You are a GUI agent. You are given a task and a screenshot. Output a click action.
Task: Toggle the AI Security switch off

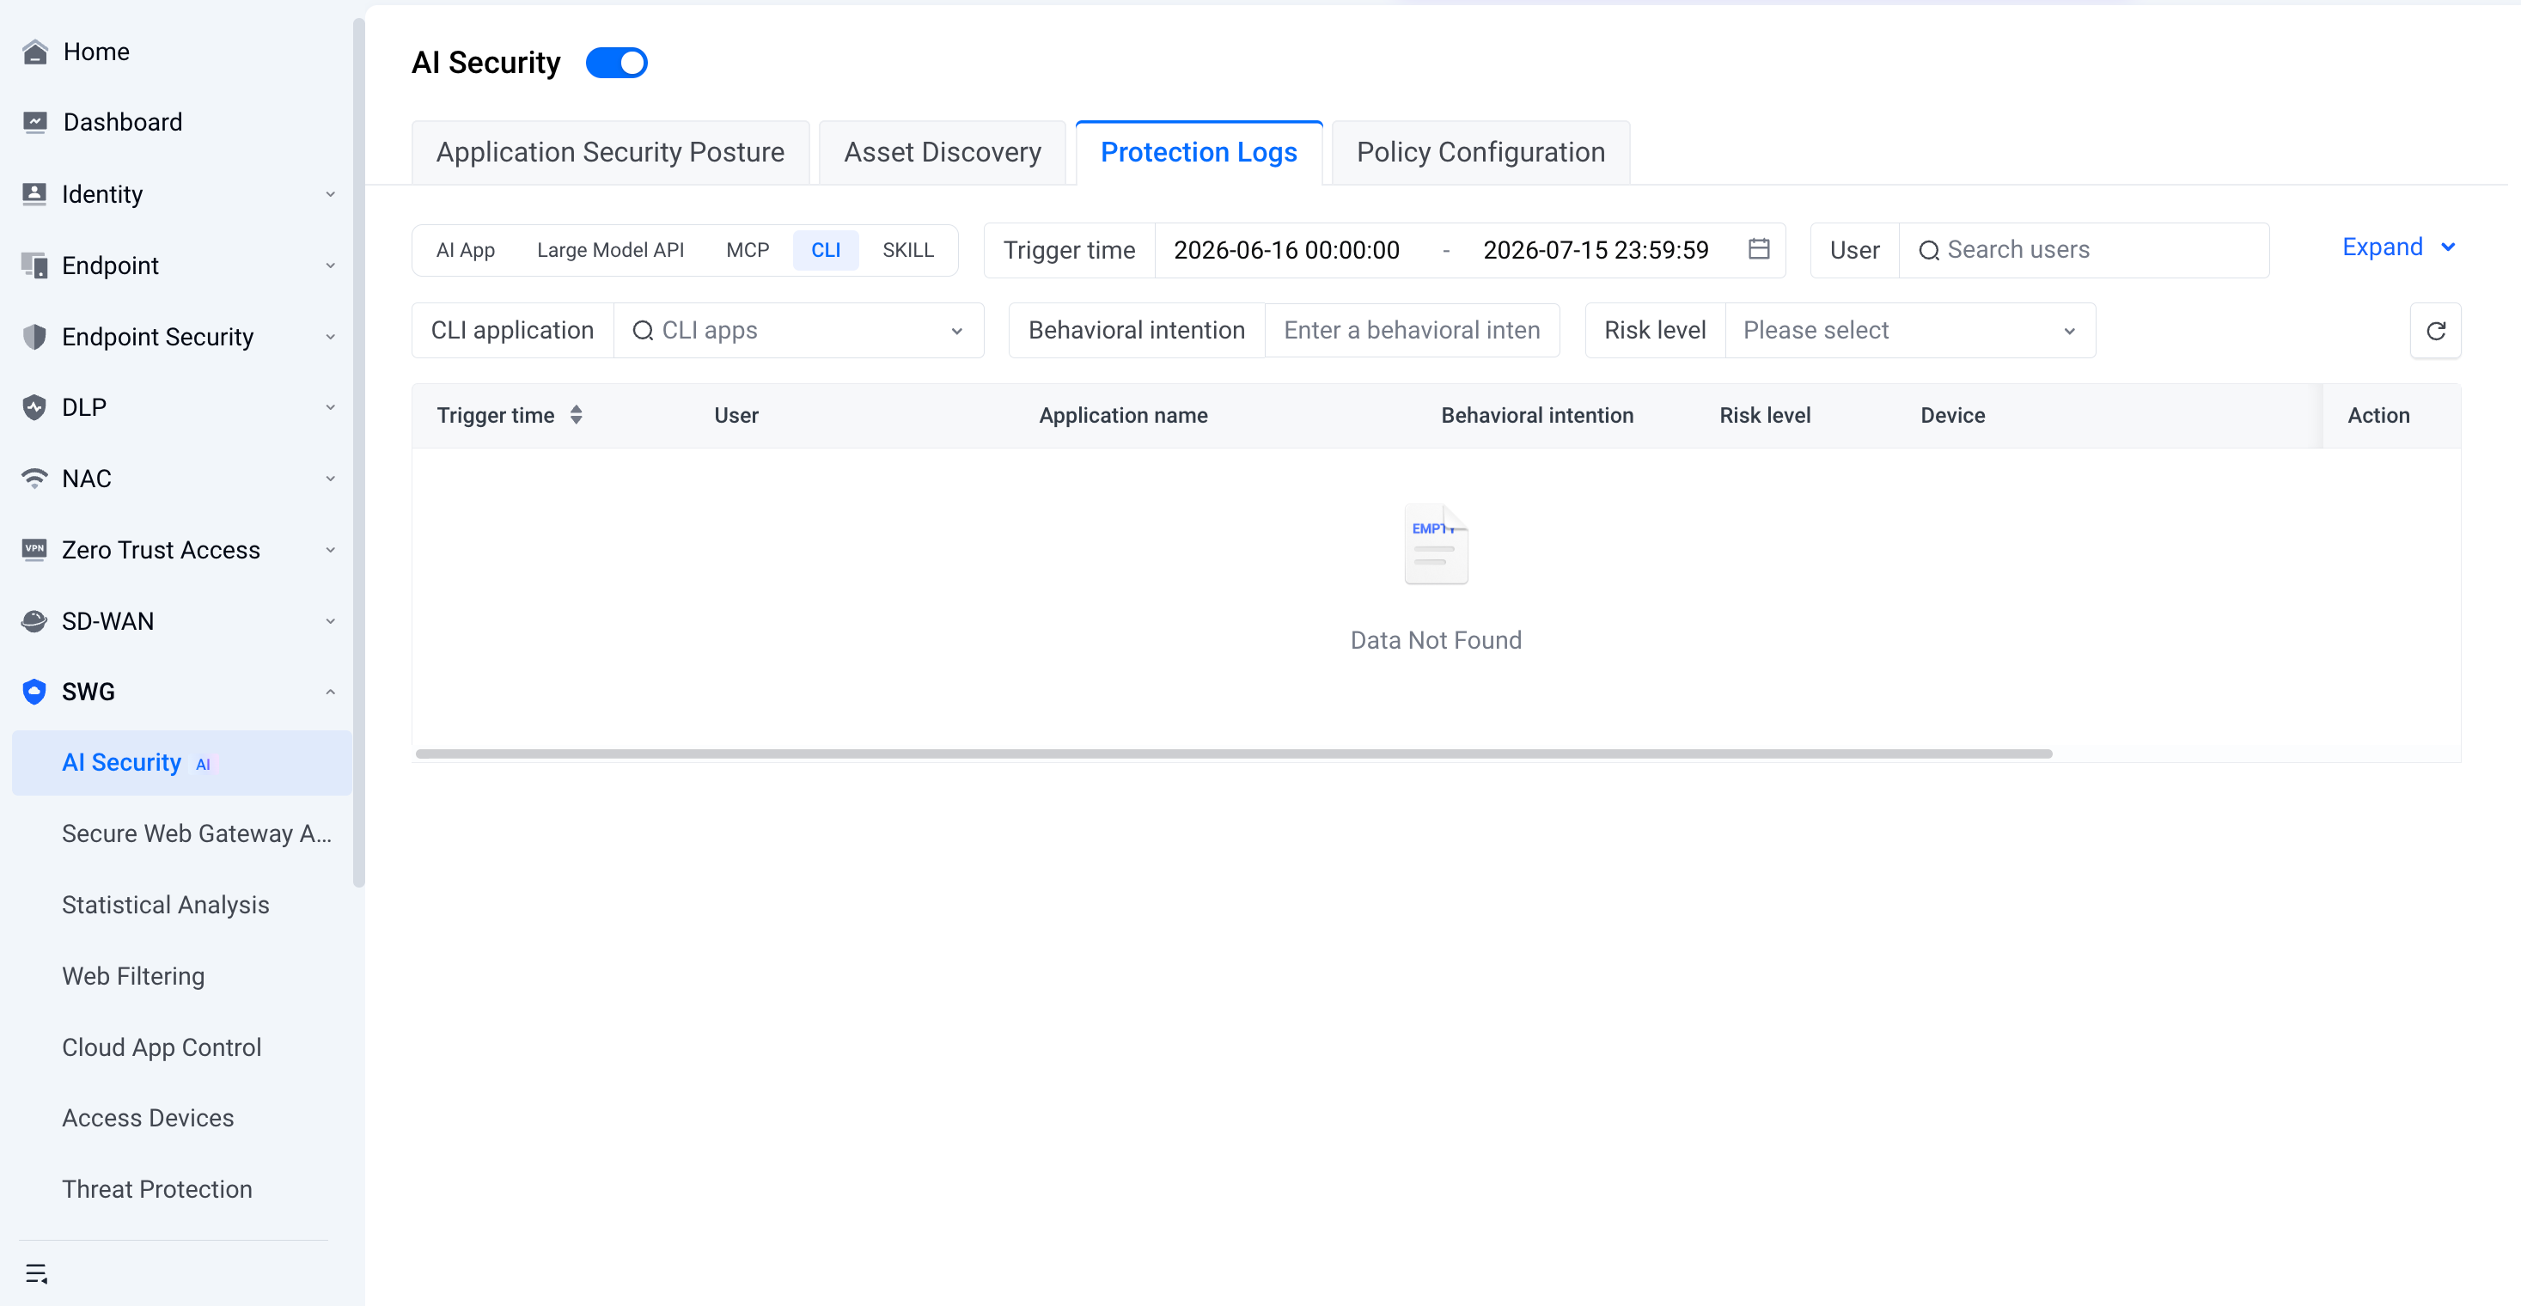[x=617, y=63]
